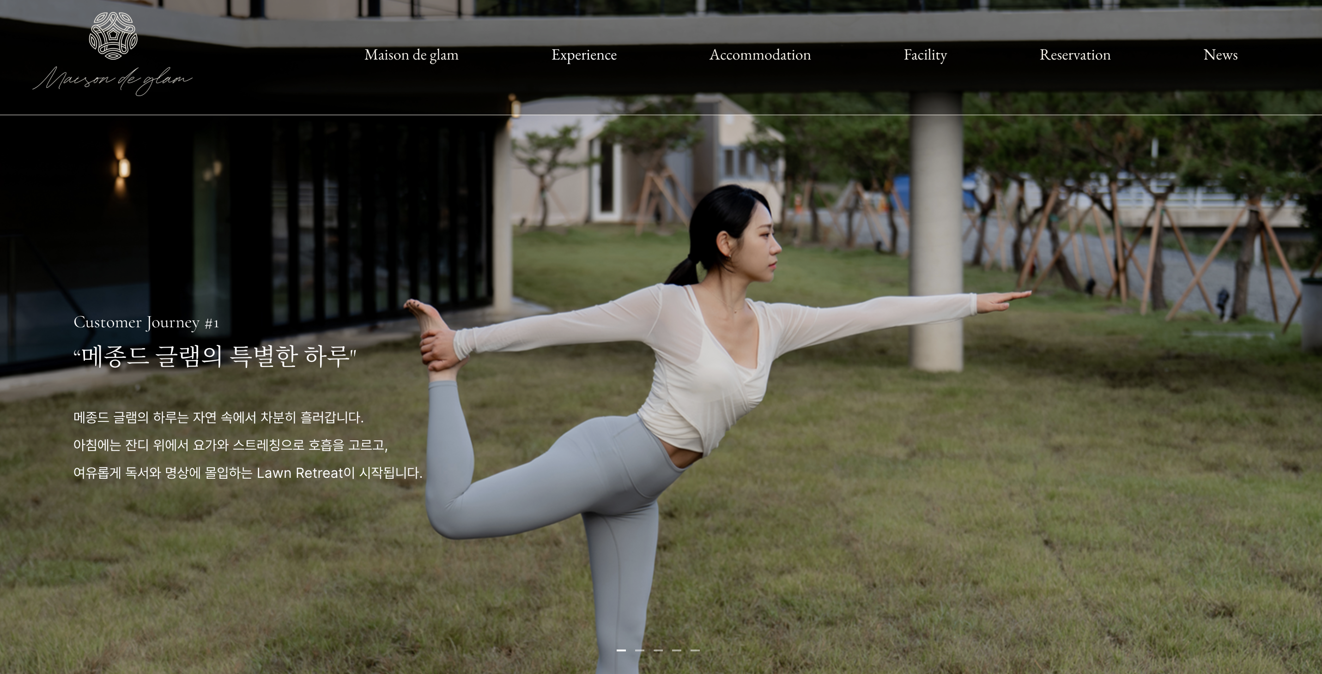
Task: Click the white concrete pillar in hero image
Action: click(x=936, y=231)
